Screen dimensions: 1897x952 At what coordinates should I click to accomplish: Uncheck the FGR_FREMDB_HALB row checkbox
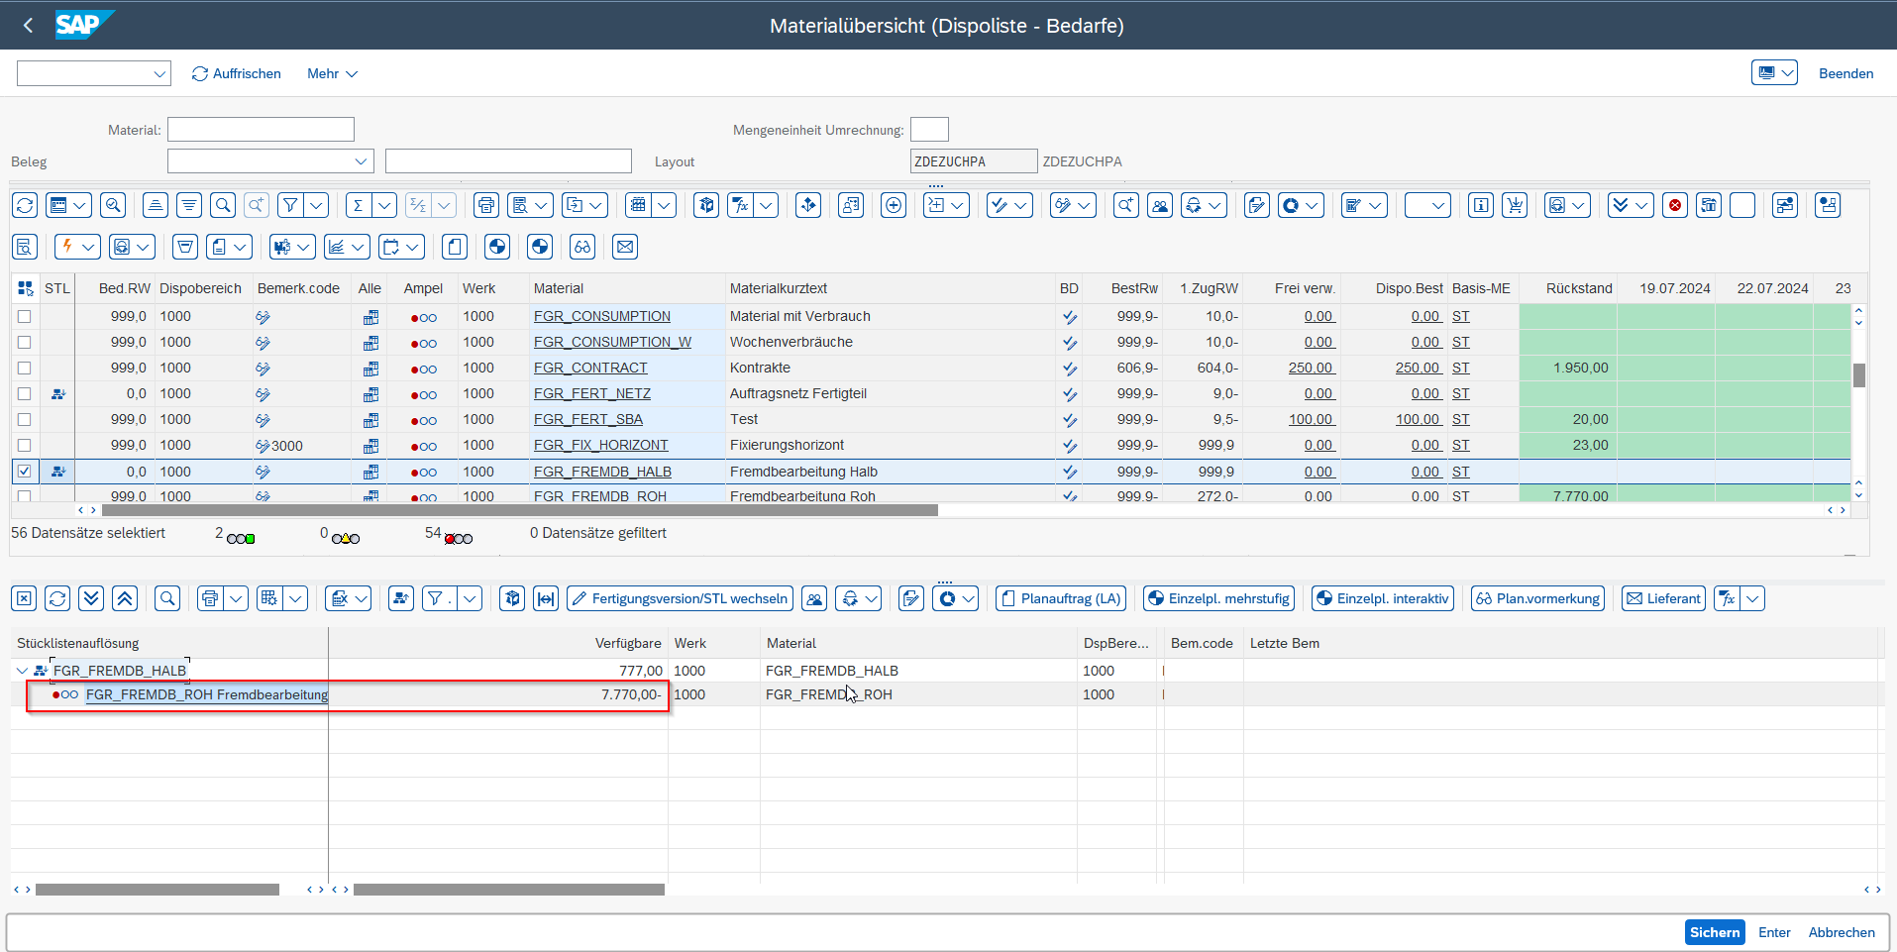25,472
